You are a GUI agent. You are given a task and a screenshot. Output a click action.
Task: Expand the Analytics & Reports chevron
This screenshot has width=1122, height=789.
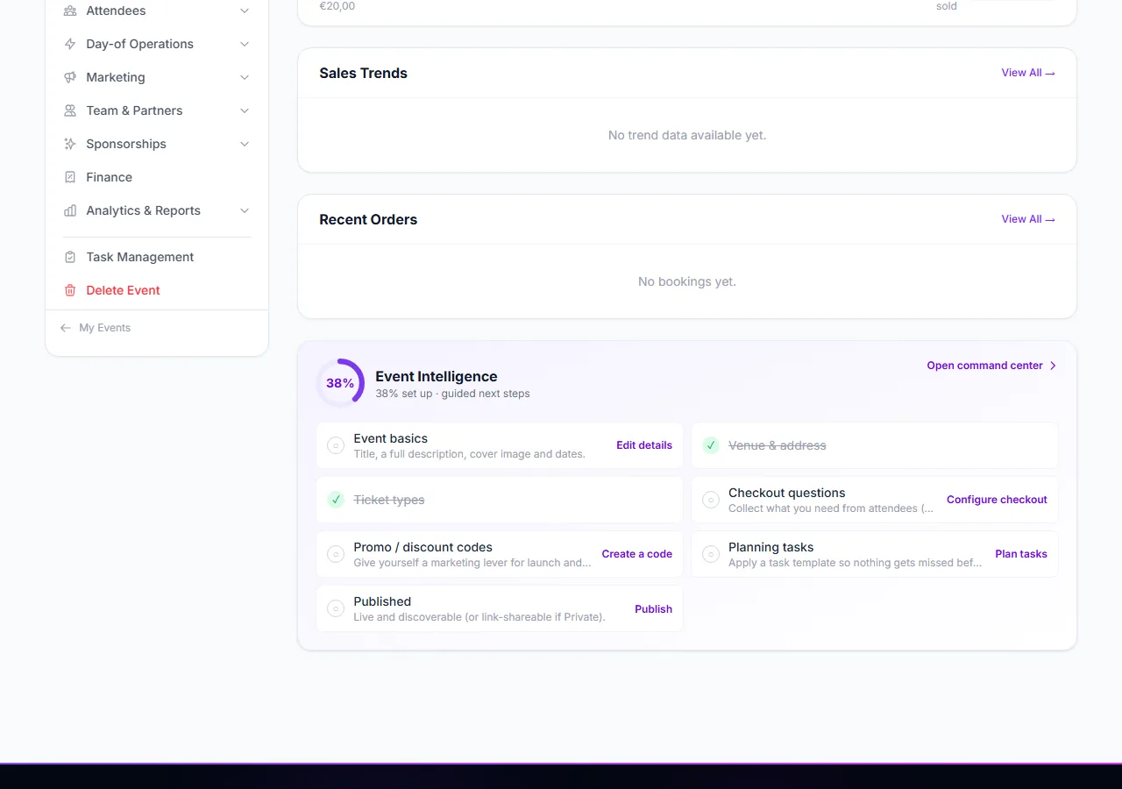click(245, 210)
